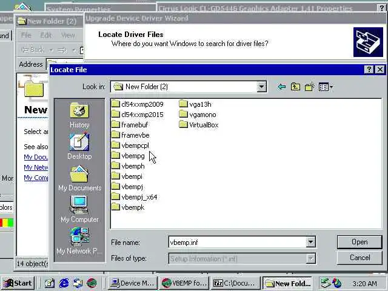Expand the Look in dropdown
This screenshot has width=388, height=291.
click(x=261, y=87)
